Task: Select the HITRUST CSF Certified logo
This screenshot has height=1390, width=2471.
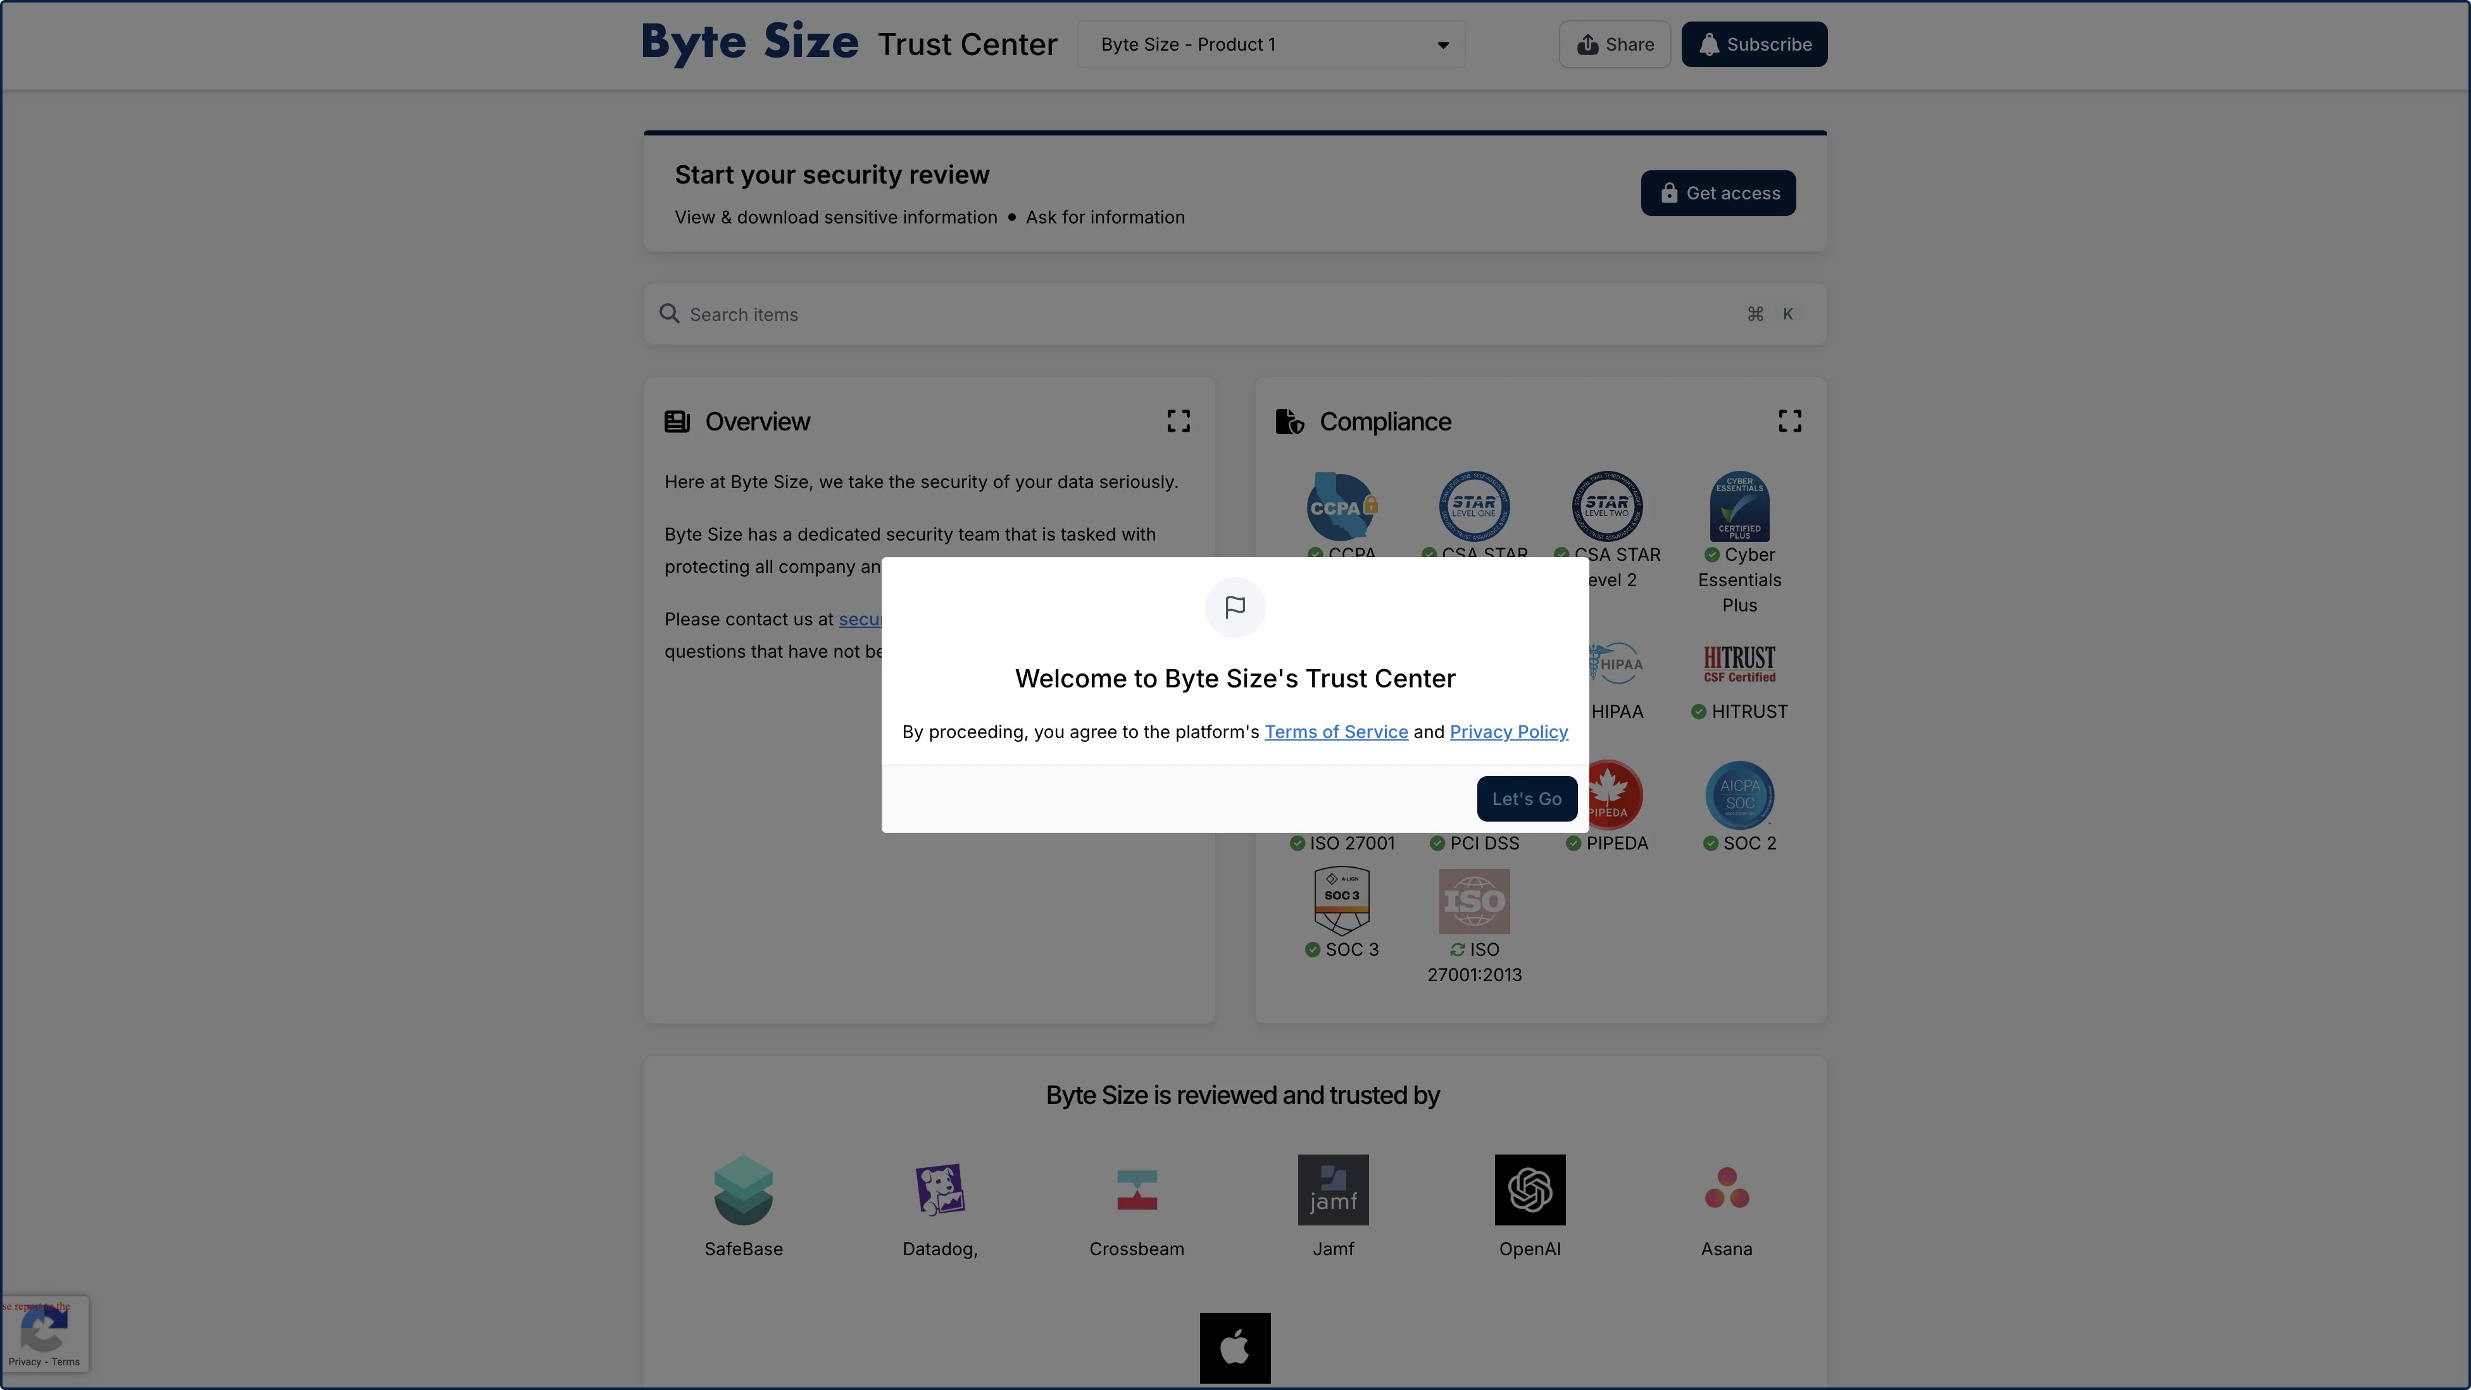Action: 1738,664
